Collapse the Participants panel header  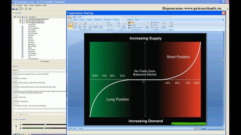(17, 13)
